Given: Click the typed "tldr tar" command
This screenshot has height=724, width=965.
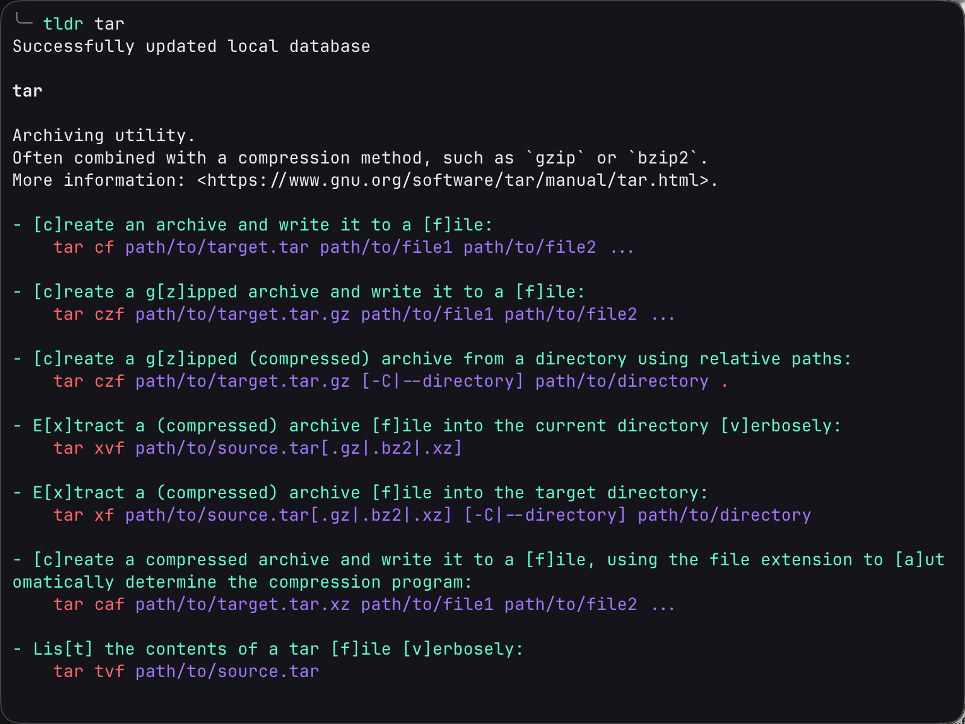Looking at the screenshot, I should 83,24.
